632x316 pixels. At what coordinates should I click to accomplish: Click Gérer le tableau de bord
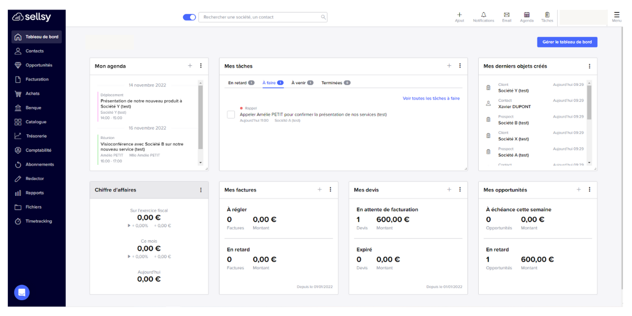[567, 42]
